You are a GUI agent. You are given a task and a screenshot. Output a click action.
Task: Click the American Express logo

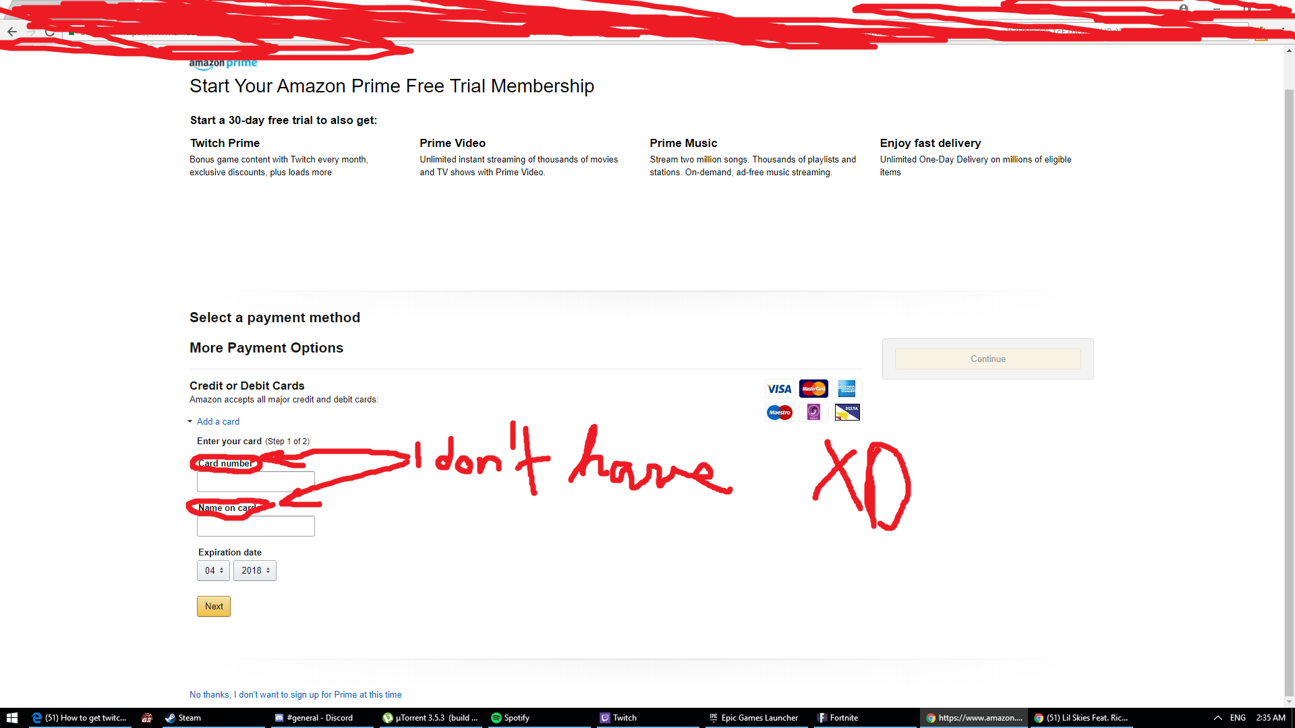pos(847,389)
